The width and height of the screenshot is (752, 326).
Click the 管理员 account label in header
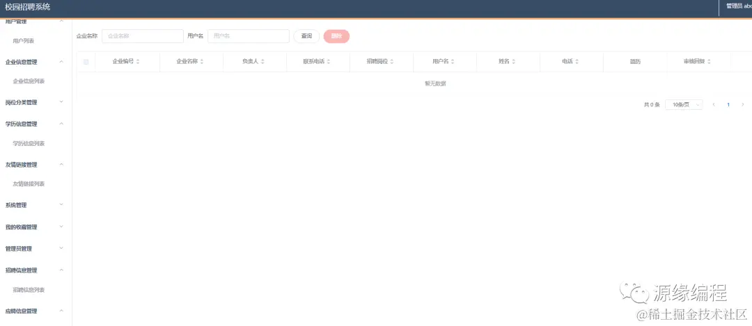(739, 6)
